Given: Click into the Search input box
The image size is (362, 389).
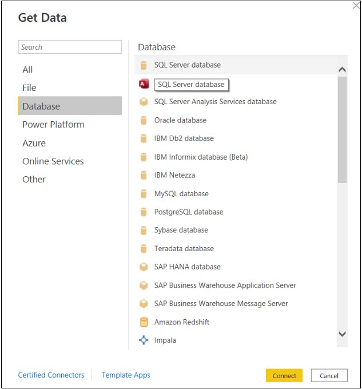Looking at the screenshot, I should tap(70, 47).
